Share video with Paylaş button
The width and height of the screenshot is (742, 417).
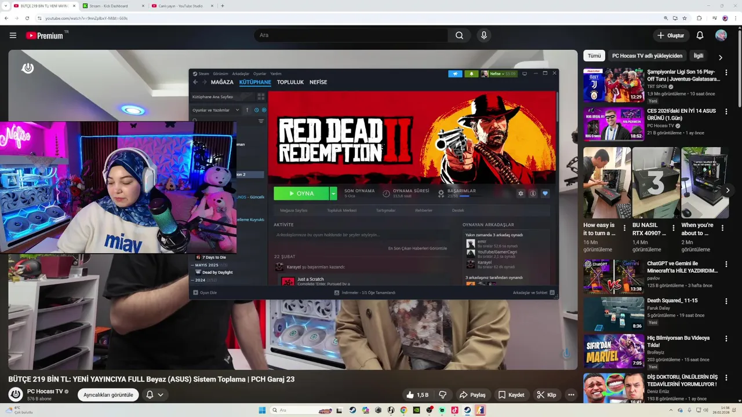point(472,395)
